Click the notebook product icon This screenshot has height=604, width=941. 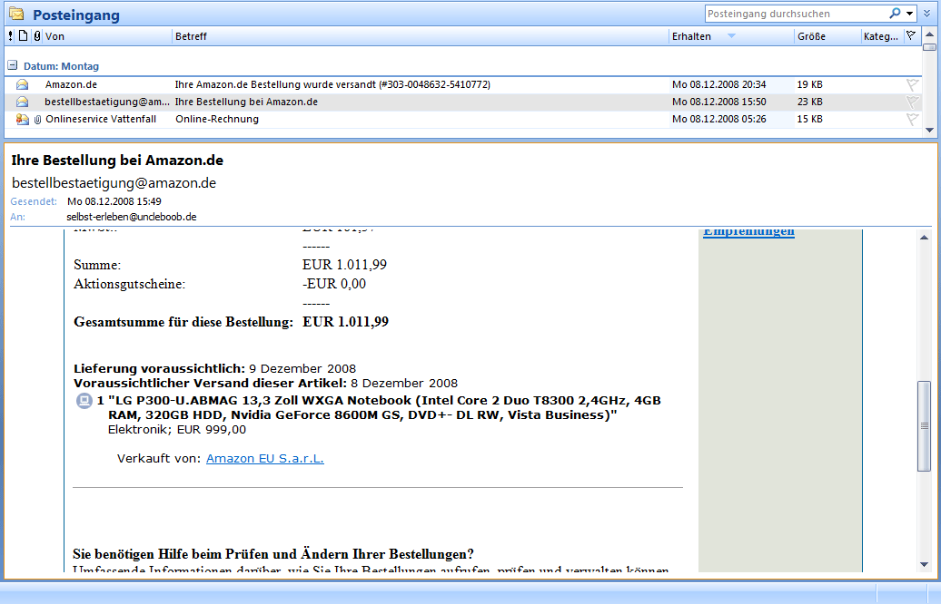[x=84, y=400]
